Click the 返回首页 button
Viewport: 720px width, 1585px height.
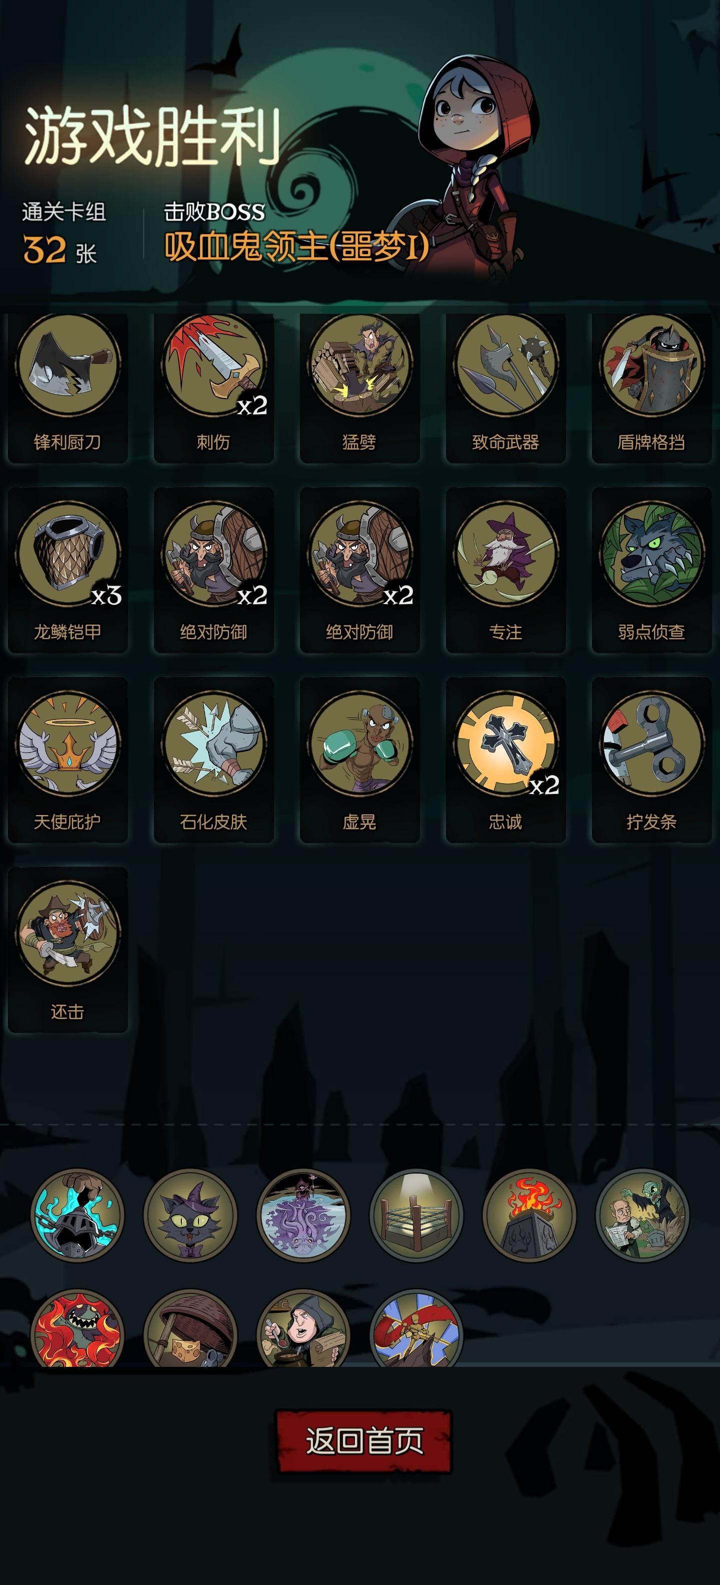pyautogui.click(x=364, y=1440)
